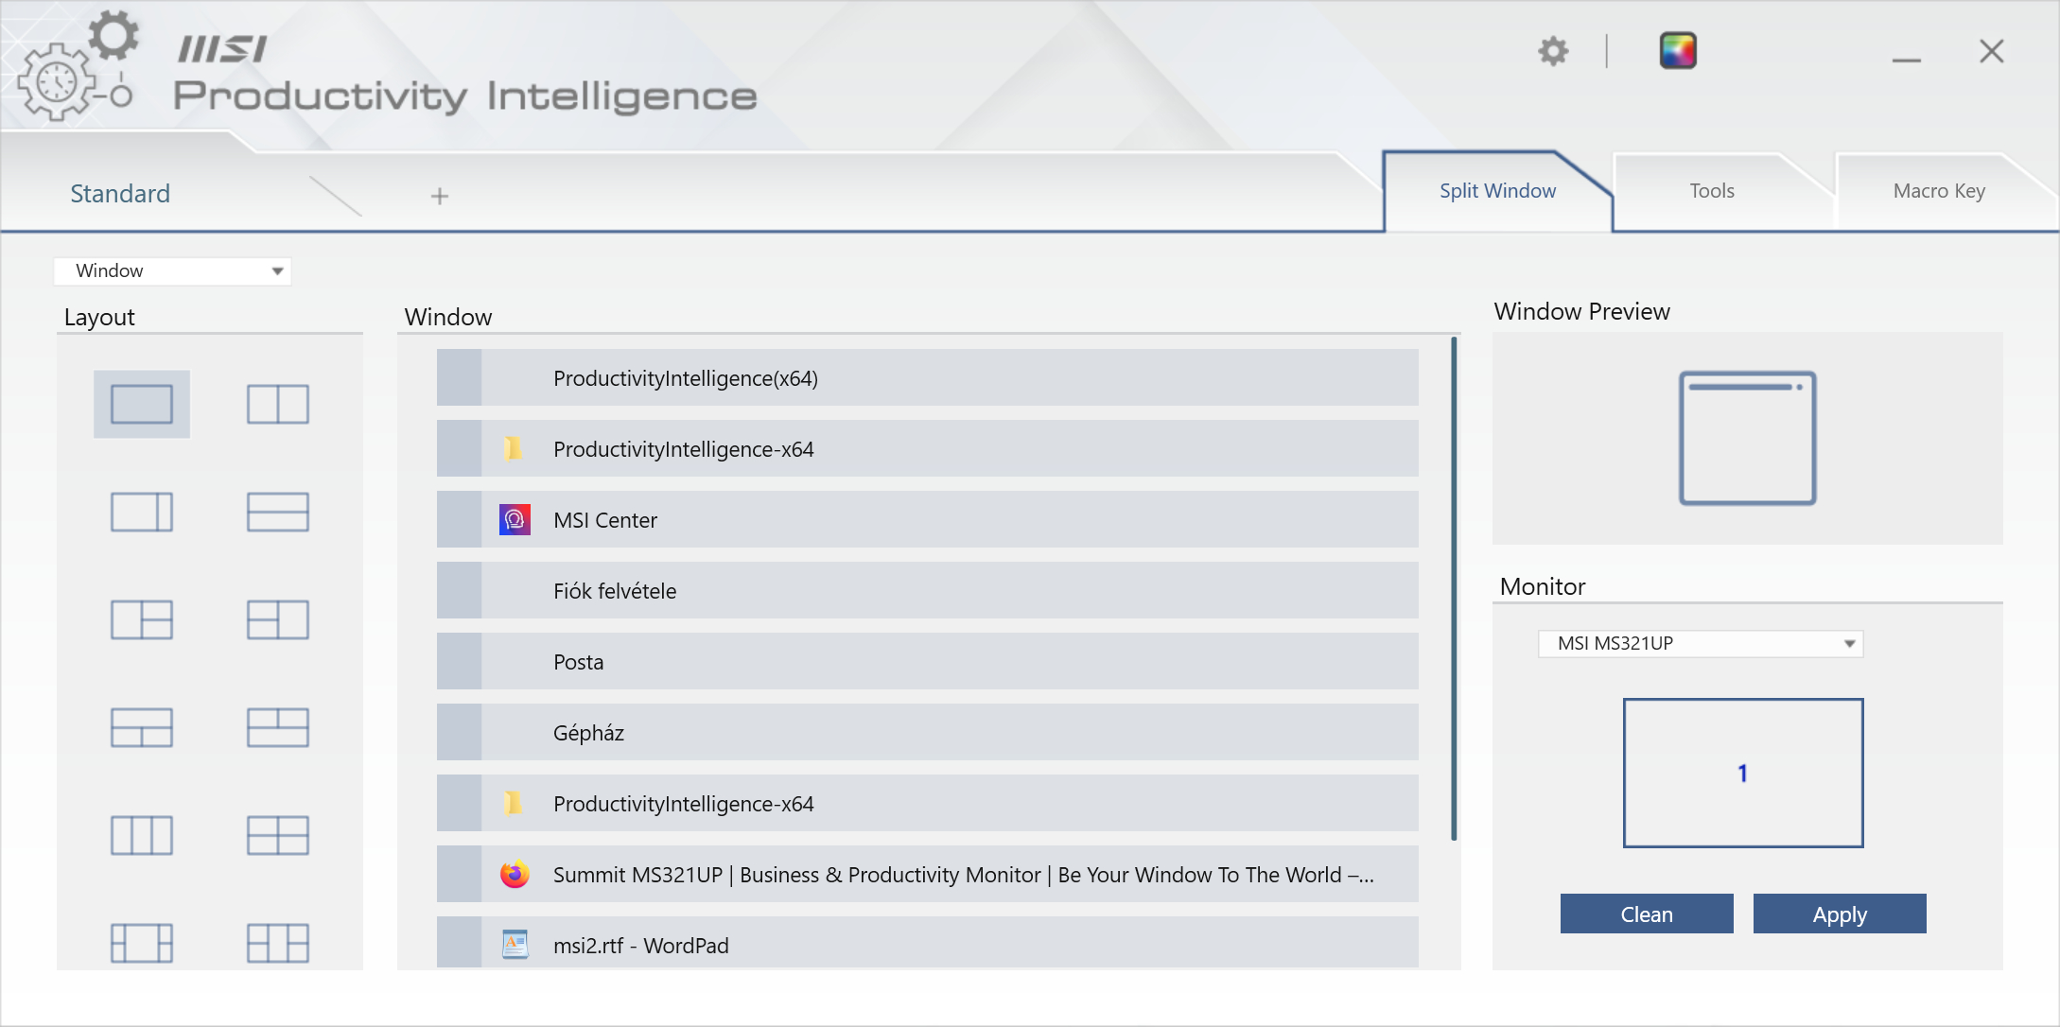Toggle selection box for the second ProductivityIntelligence-x64 row
This screenshot has width=2060, height=1027.
(459, 803)
